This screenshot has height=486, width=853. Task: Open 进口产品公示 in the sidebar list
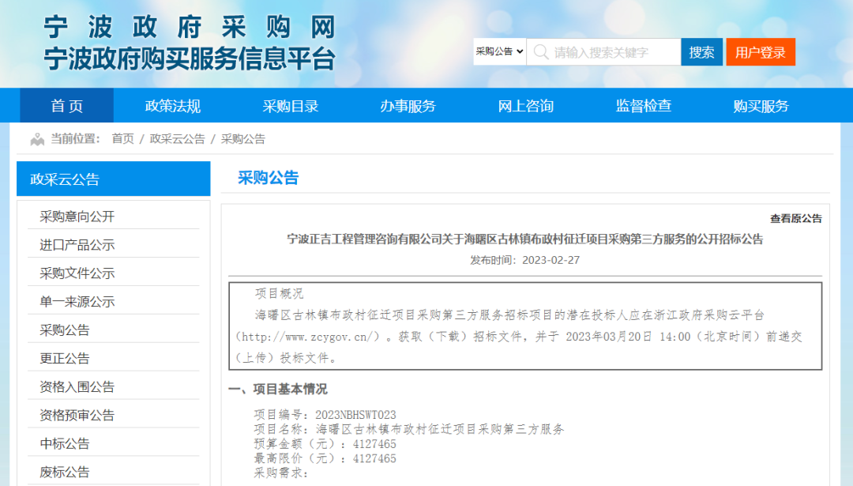coord(77,245)
